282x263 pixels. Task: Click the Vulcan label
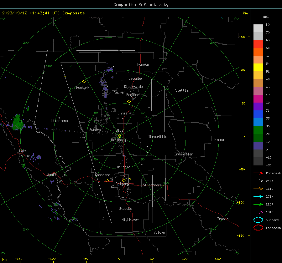[x=159, y=232]
